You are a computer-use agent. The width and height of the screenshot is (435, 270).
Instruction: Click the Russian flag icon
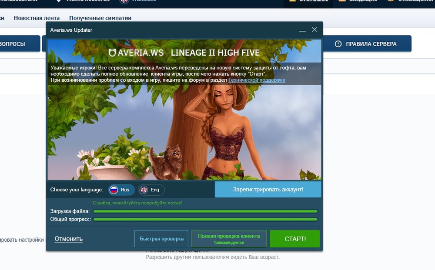114,190
